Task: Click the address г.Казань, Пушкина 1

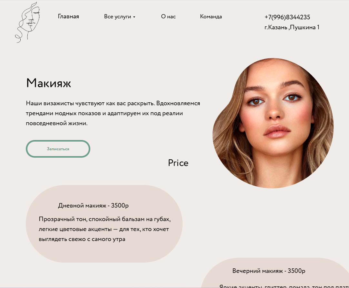Action: 292,27
